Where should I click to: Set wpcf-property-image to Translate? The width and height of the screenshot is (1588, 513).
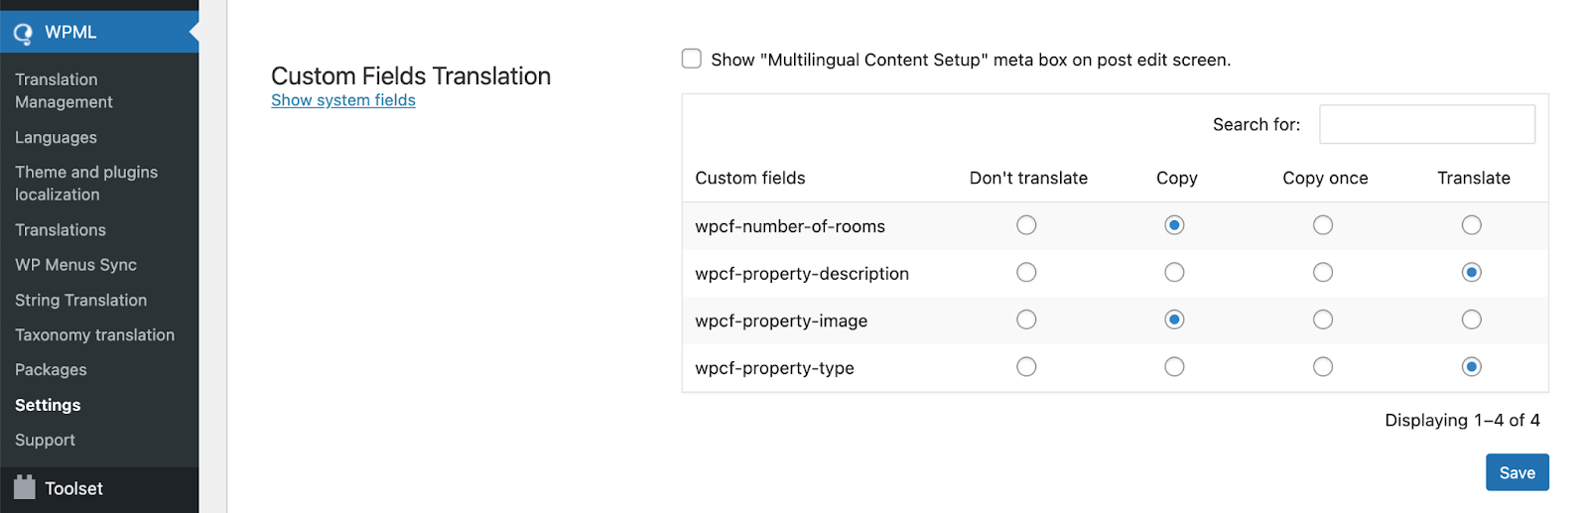(1471, 320)
